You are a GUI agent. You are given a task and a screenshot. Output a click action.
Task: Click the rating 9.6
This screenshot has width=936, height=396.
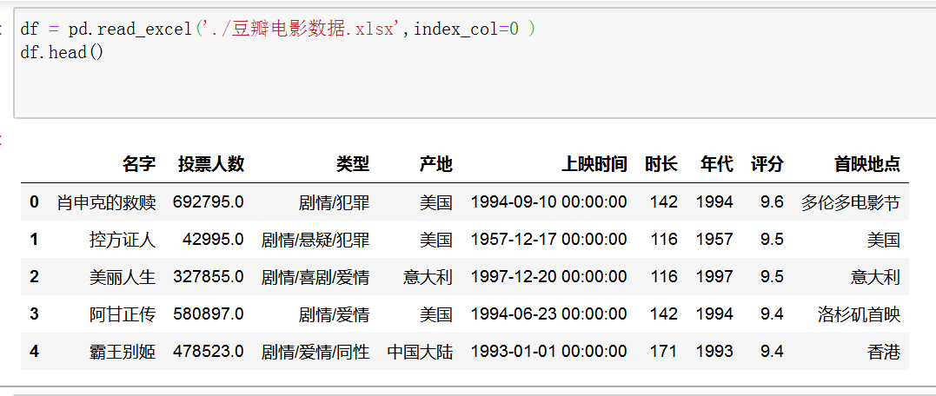click(x=772, y=202)
